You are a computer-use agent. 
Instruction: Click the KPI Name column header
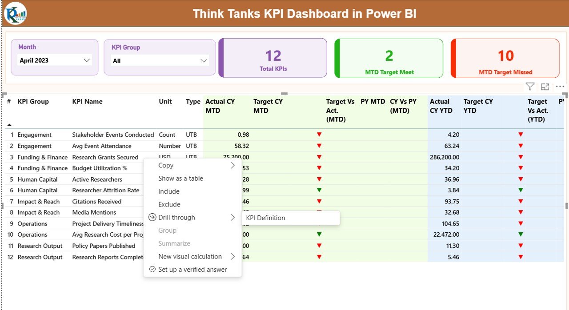click(87, 102)
